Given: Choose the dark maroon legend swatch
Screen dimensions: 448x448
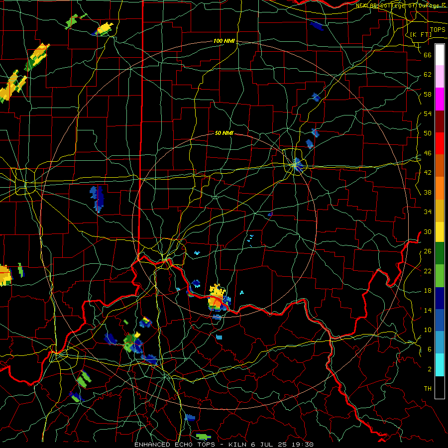Looking at the screenshot, I should pyautogui.click(x=440, y=121).
